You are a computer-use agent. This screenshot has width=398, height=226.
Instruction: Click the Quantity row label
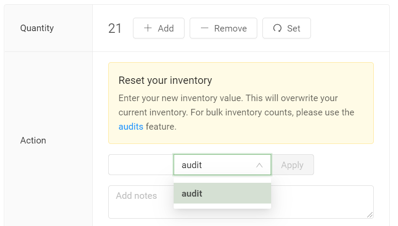(37, 28)
